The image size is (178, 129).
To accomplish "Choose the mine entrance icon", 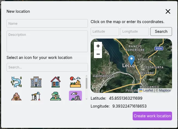I will (x=16, y=96).
